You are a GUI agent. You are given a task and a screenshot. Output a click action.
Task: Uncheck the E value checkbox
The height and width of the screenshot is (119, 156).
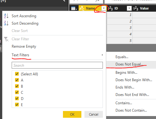pos(17,105)
